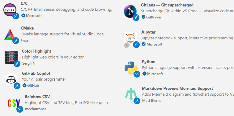Click publisher name mechatroner
Screen dimensions: 234x116
(x=36, y=109)
